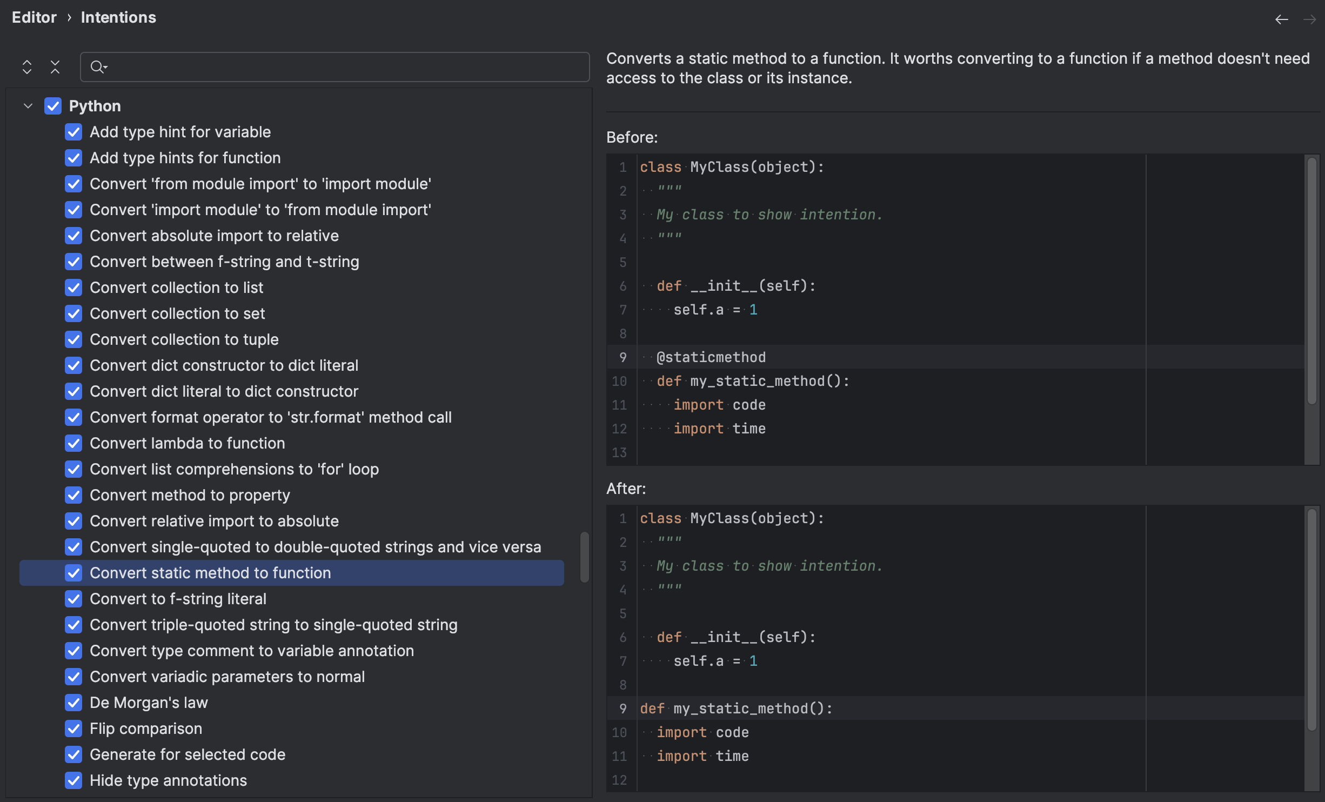Collapse the Python node with its chevron
This screenshot has width=1325, height=802.
coord(28,106)
